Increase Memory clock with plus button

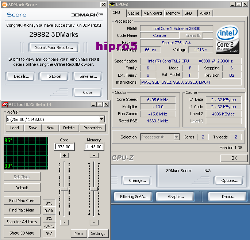click(94, 155)
